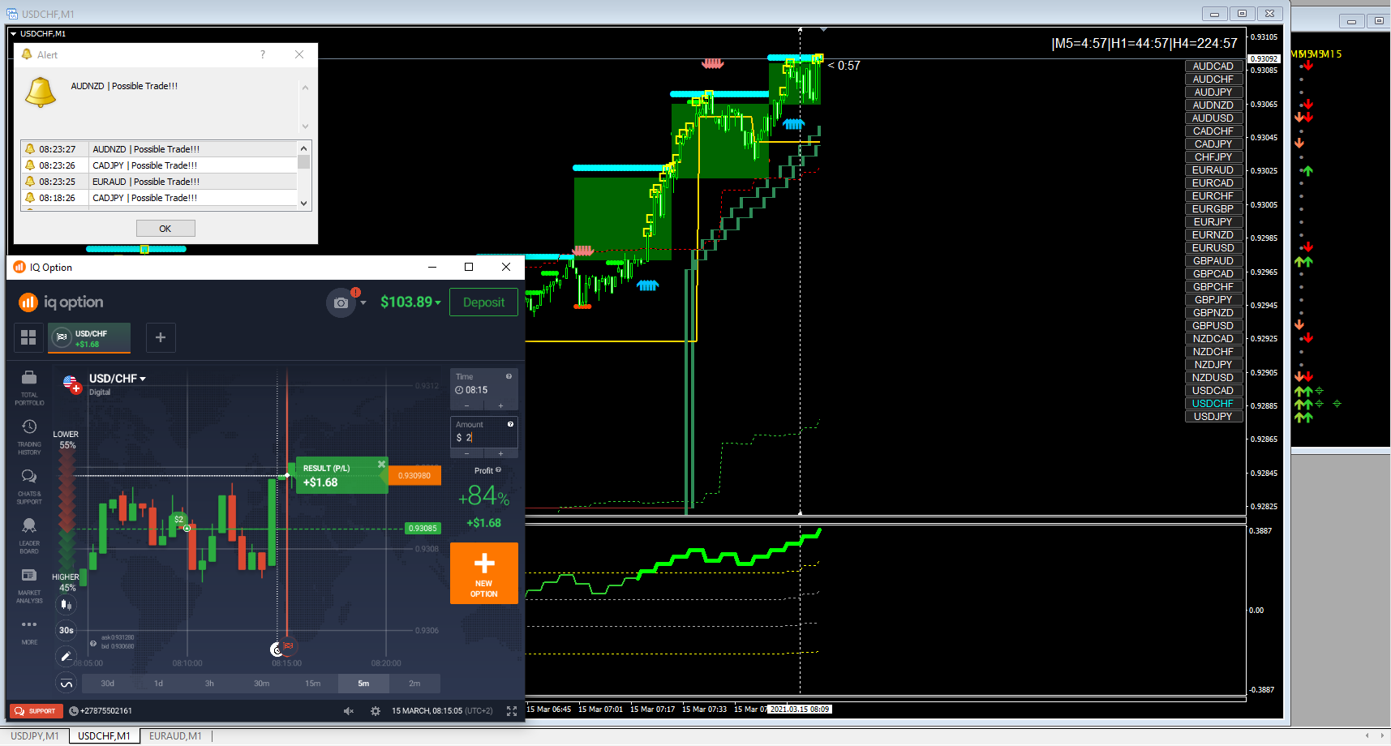Click the camera screenshot icon in IQ Option
The height and width of the screenshot is (746, 1391).
(341, 302)
